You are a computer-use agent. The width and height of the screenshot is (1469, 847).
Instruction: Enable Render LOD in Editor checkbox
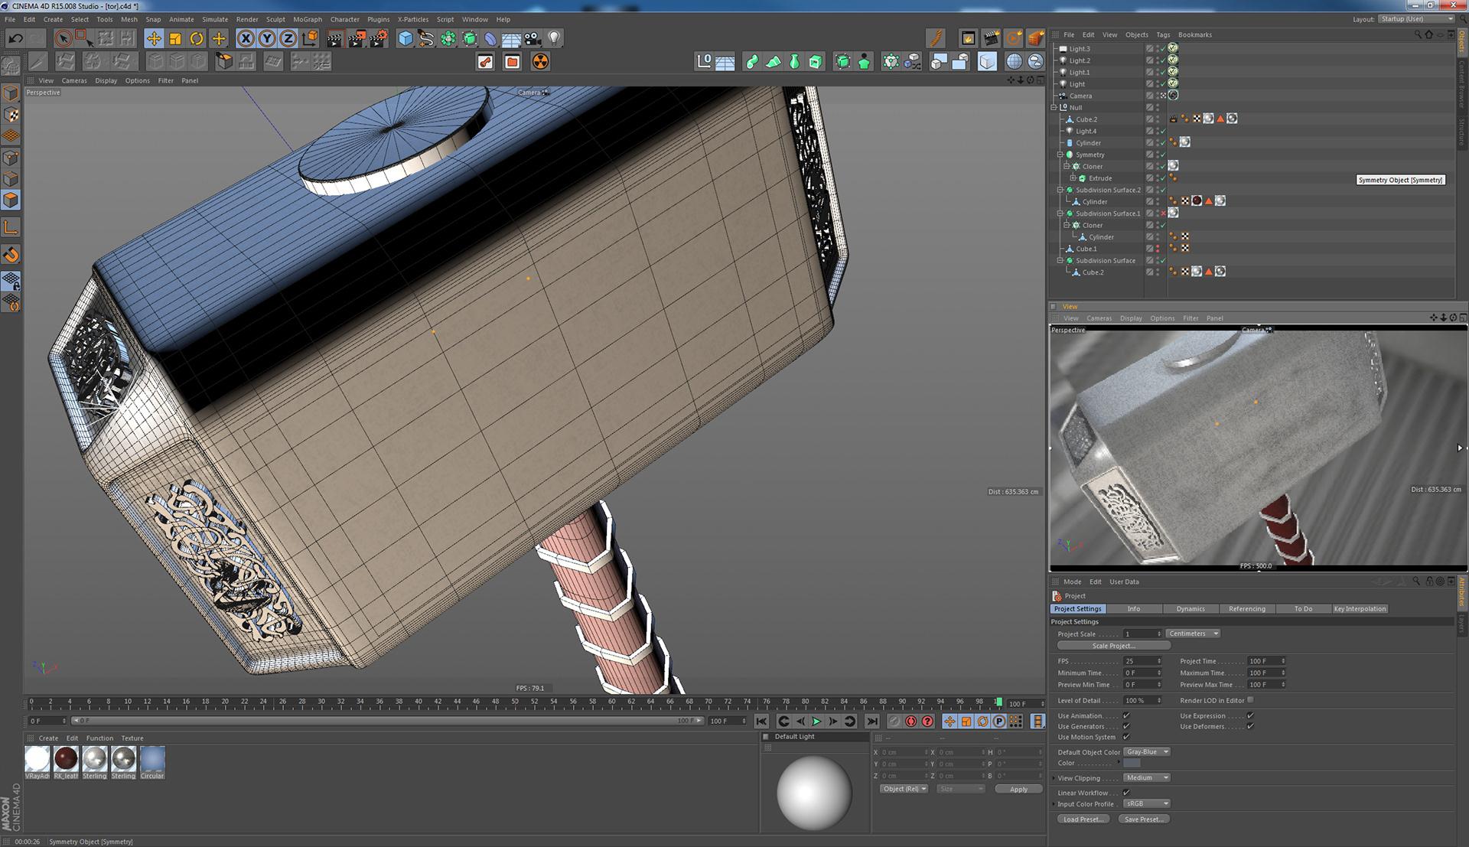point(1250,700)
